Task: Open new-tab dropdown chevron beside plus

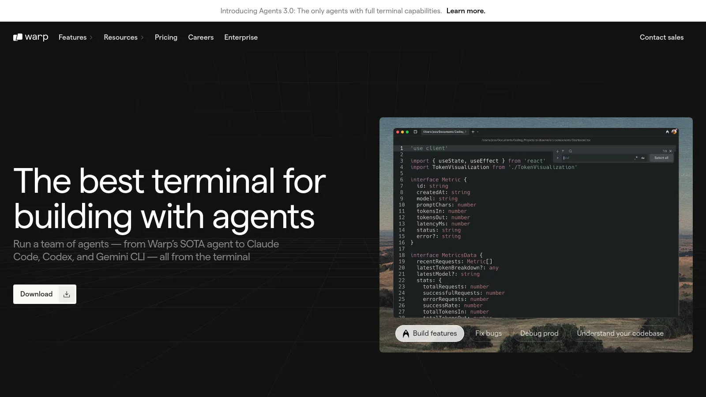Action: point(477,132)
